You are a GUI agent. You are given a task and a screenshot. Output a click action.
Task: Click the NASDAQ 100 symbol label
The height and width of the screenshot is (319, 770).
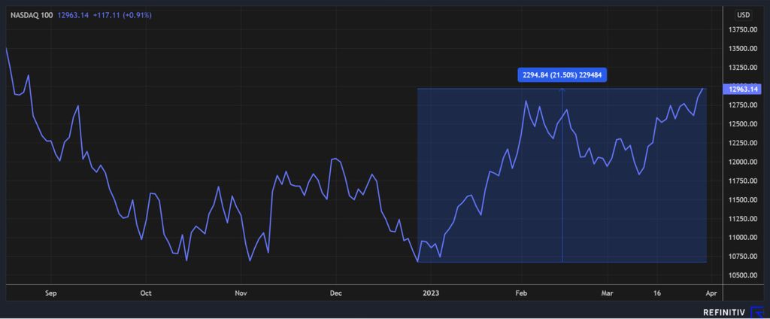pyautogui.click(x=32, y=15)
